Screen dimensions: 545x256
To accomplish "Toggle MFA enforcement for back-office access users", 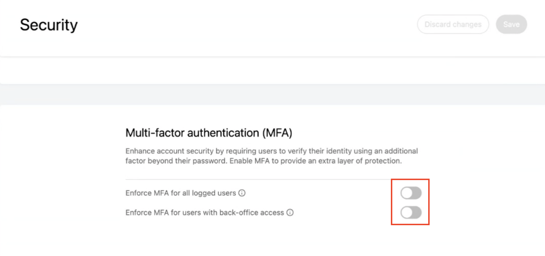I will coord(411,213).
